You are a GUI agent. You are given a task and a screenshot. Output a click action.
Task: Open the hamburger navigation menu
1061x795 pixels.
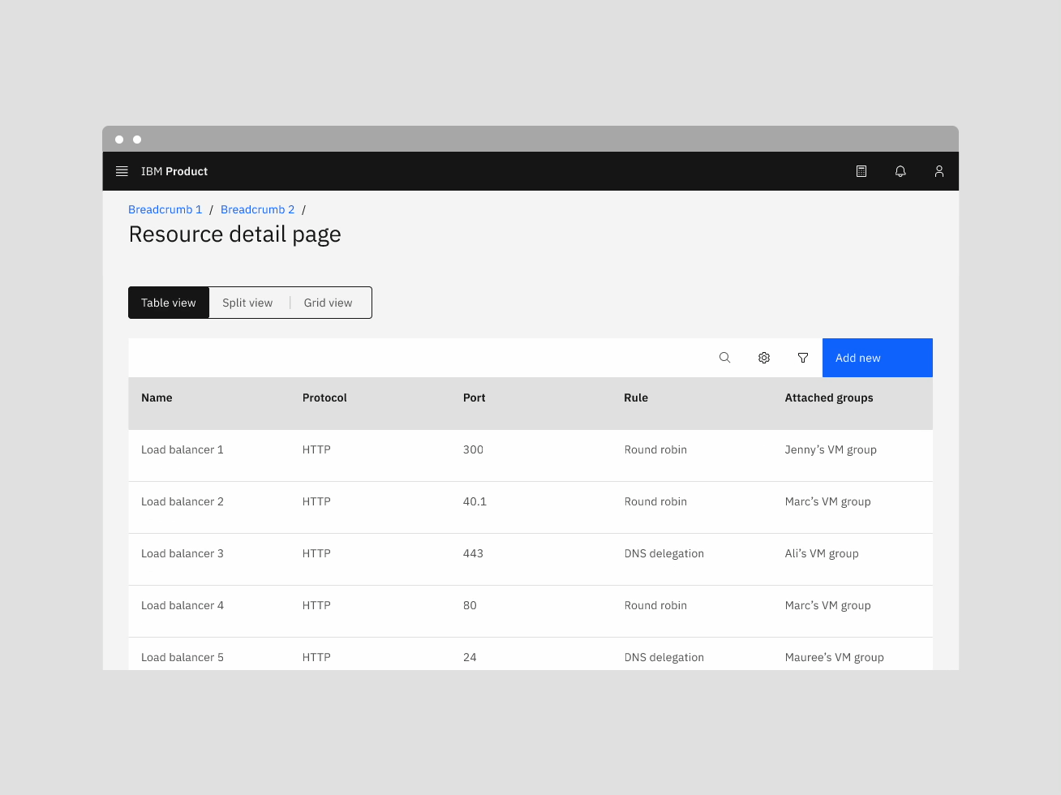tap(122, 171)
